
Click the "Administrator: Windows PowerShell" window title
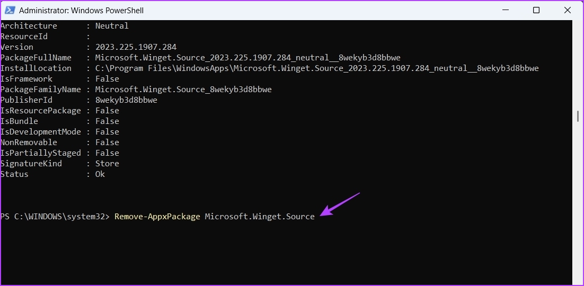81,10
